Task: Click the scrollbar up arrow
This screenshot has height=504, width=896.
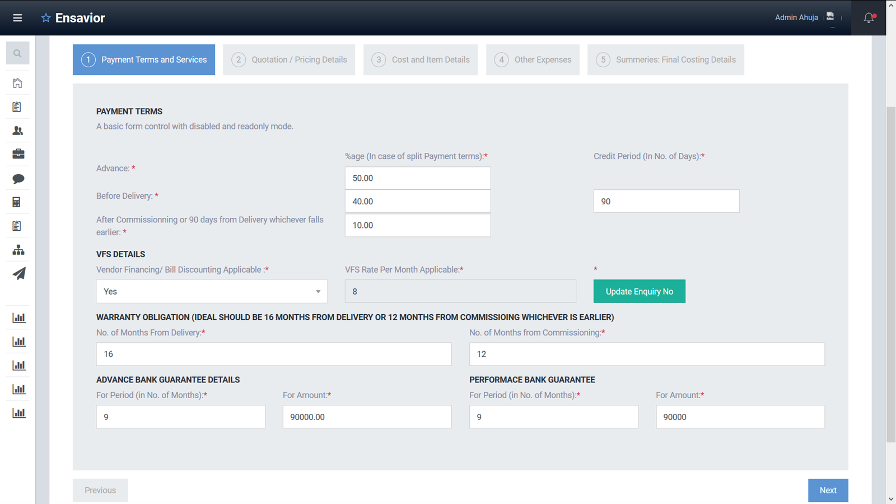Action: 891,5
